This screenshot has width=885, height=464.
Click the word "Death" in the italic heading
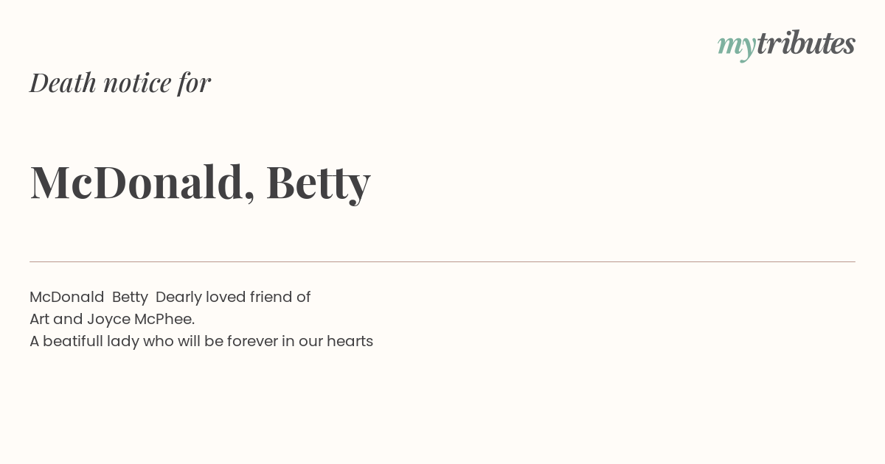coord(63,82)
